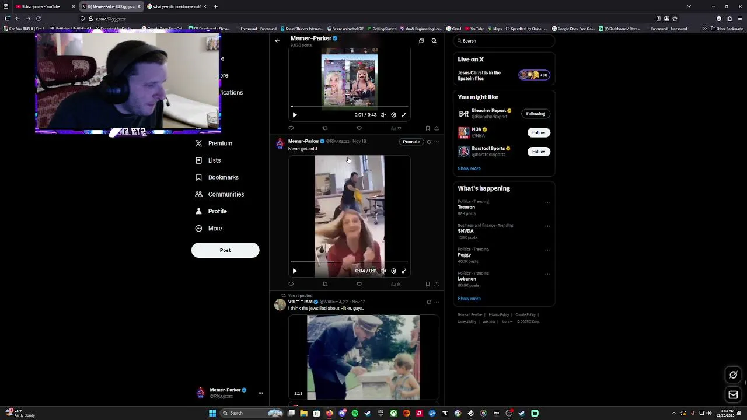The width and height of the screenshot is (747, 420).
Task: Open the Messages floating button at bottom right
Action: pyautogui.click(x=734, y=395)
